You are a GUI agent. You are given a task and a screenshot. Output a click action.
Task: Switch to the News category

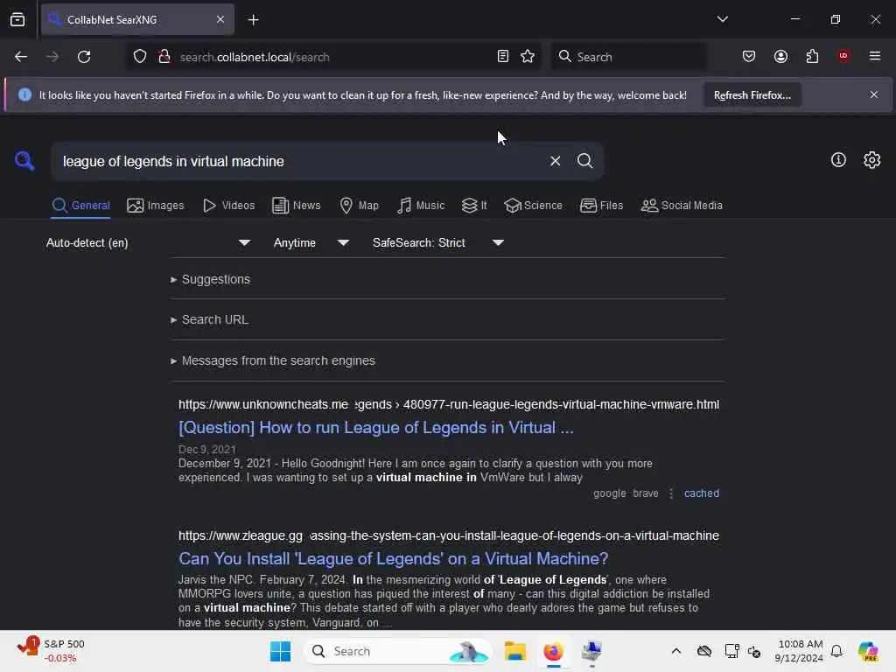[296, 206]
